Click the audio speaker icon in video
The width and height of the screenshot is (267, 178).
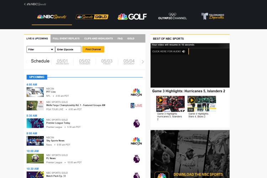tap(184, 51)
